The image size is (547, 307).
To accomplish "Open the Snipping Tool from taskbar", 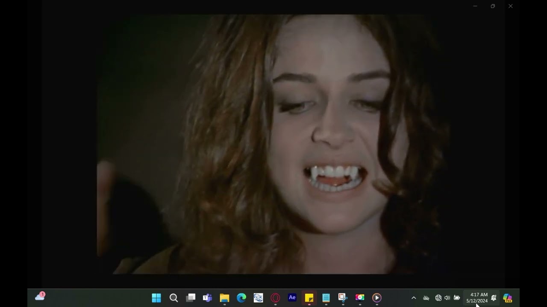I will (343, 298).
